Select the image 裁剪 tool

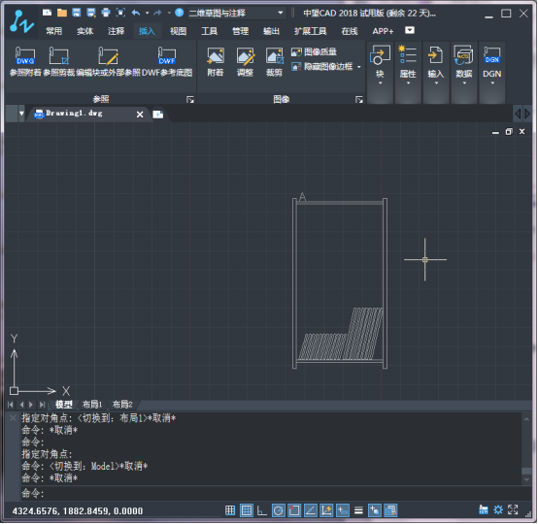(x=274, y=62)
